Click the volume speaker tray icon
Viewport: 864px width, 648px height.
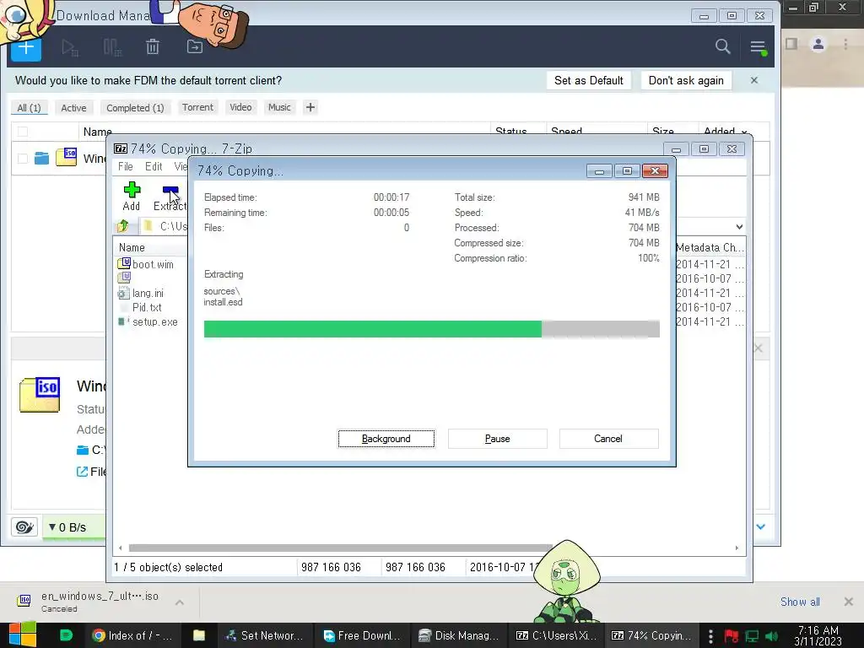pos(771,636)
